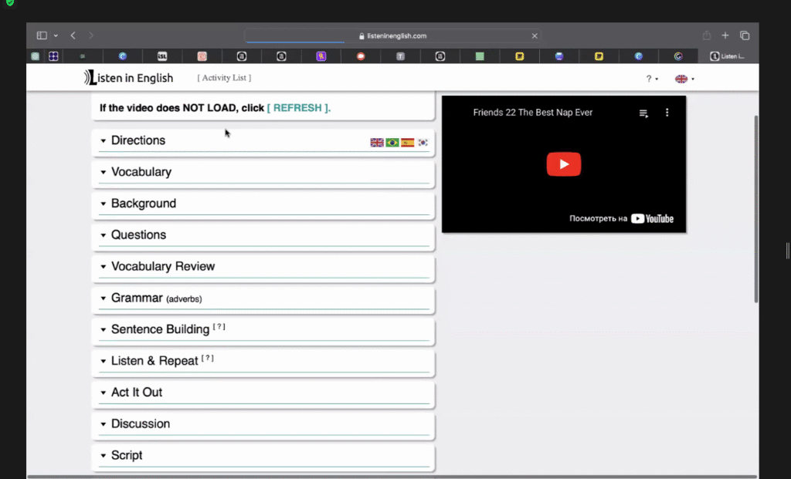
Task: Open the site language flag dropdown
Action: tap(684, 79)
